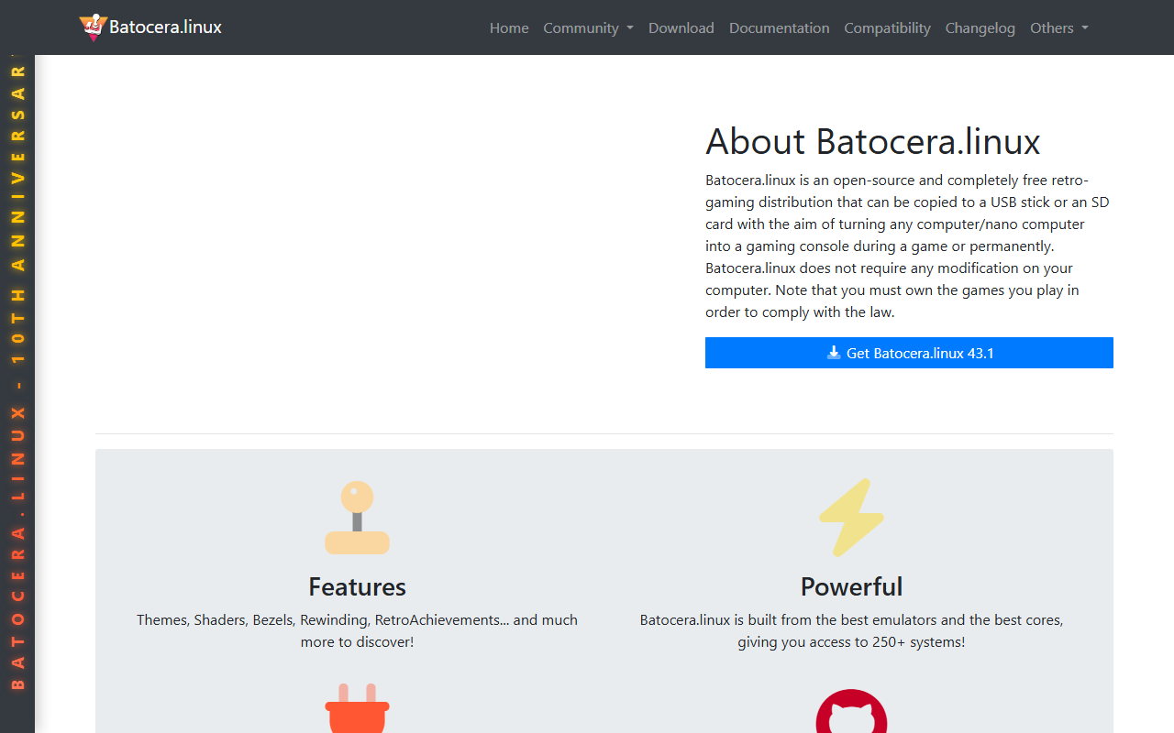Open the Download page
Image resolution: width=1174 pixels, height=733 pixels.
click(x=681, y=27)
